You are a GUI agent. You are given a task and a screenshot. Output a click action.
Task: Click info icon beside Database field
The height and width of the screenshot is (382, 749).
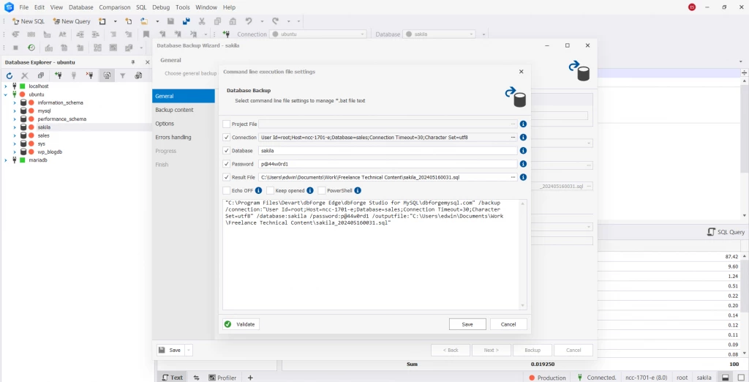pos(523,151)
